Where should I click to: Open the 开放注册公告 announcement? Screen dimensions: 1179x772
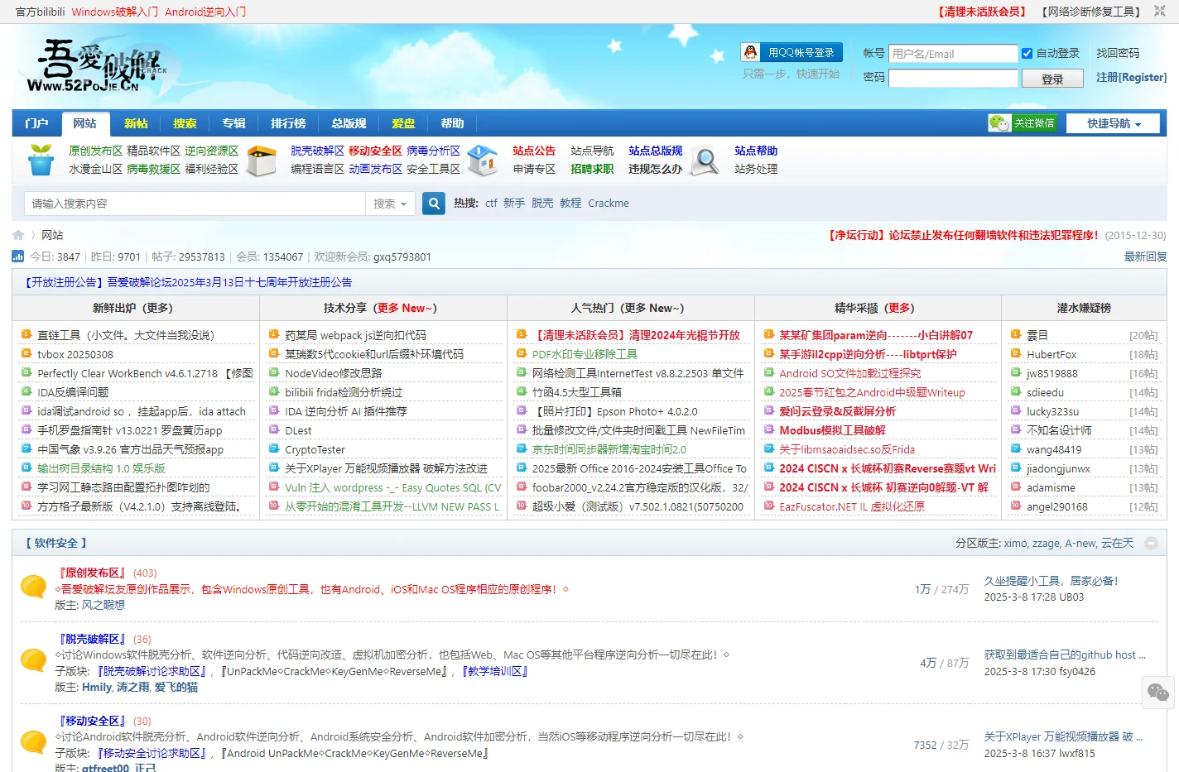click(187, 282)
